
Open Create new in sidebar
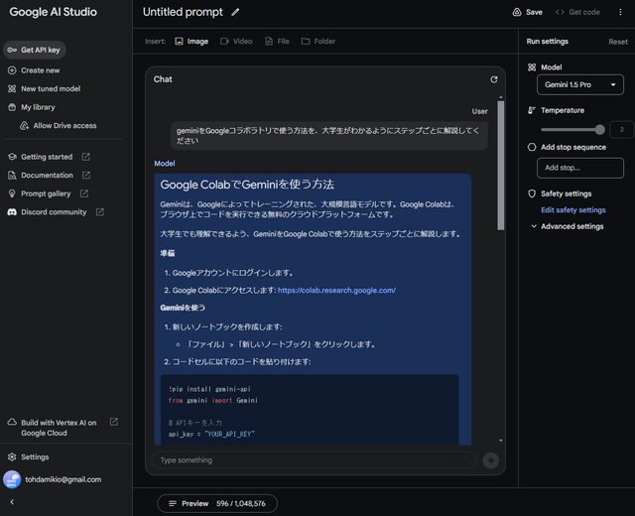34,70
